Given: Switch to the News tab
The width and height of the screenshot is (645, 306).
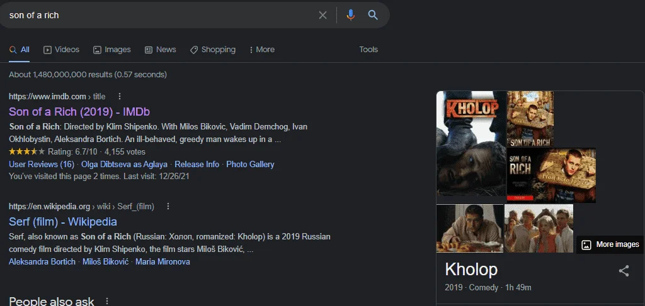Looking at the screenshot, I should [x=161, y=50].
